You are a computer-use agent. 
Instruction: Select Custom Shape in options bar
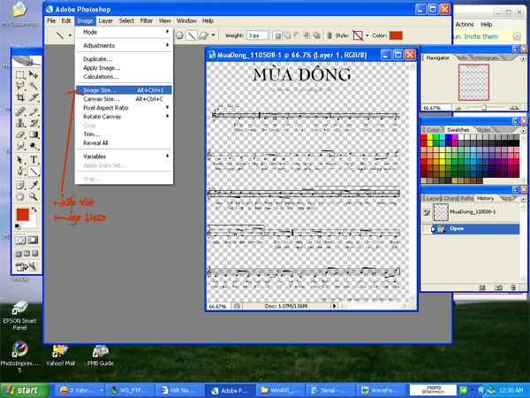coord(203,35)
